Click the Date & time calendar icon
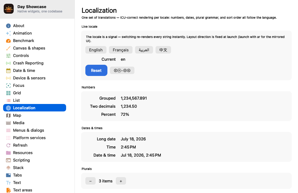The image size is (298, 193). tap(8, 71)
